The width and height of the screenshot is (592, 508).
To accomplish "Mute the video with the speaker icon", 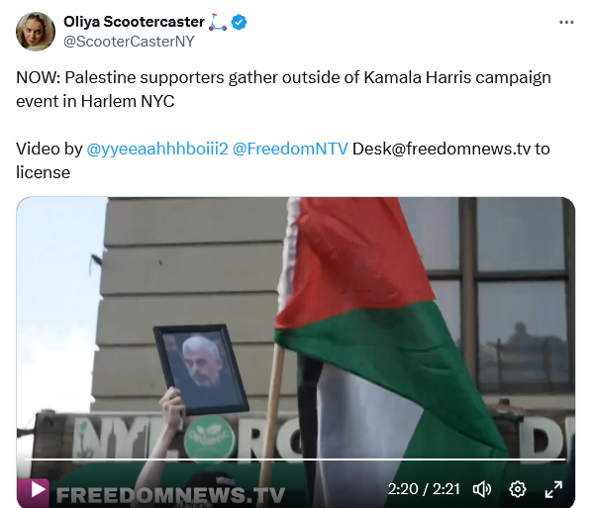I will [482, 489].
